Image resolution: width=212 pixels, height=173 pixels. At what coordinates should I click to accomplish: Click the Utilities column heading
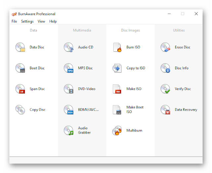(179, 30)
